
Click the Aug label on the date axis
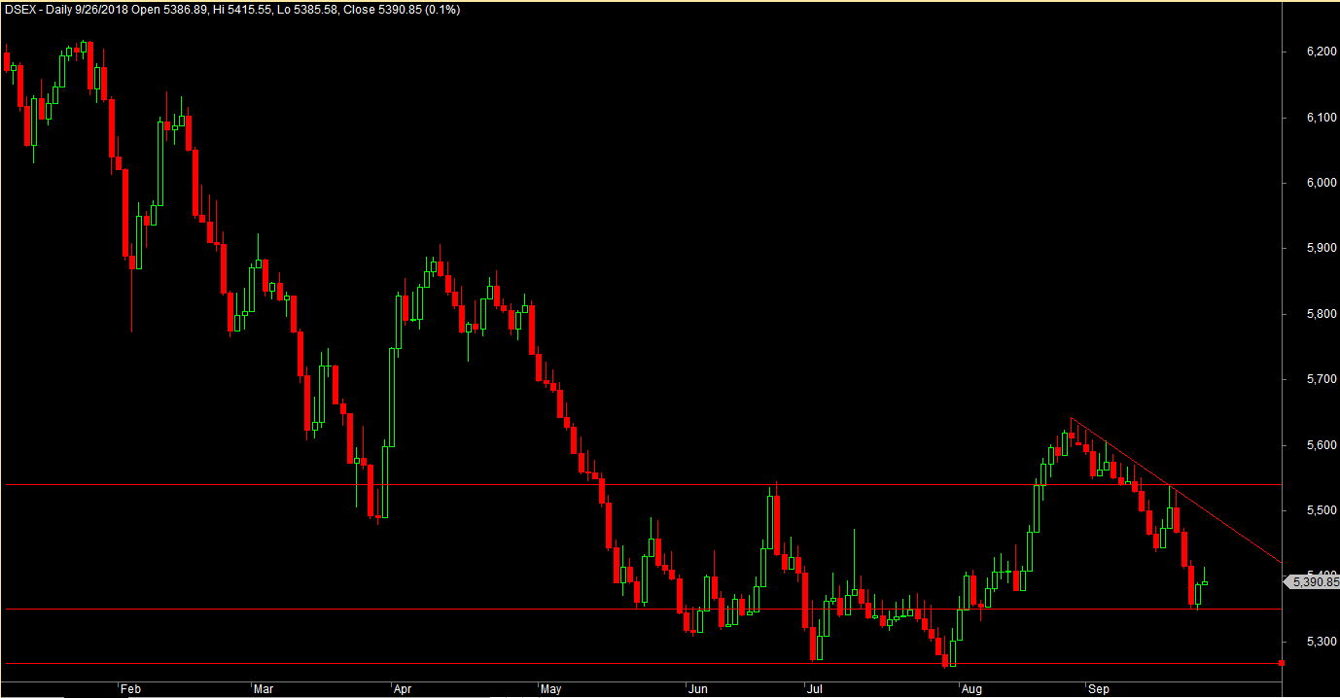coord(970,689)
